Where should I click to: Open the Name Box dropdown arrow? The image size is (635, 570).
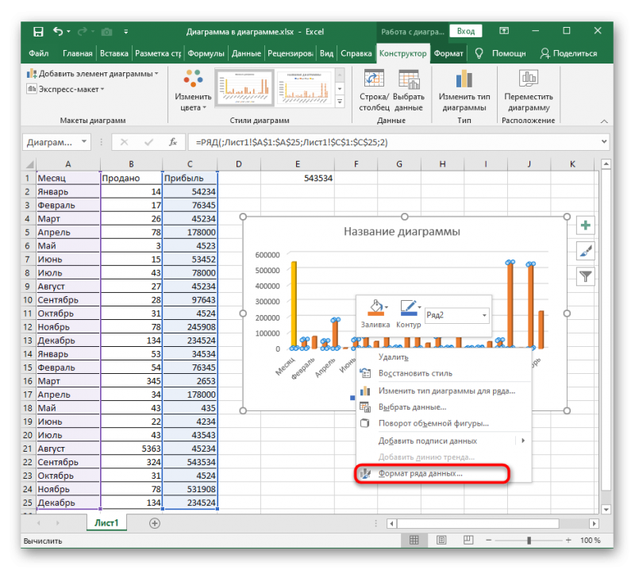(84, 142)
